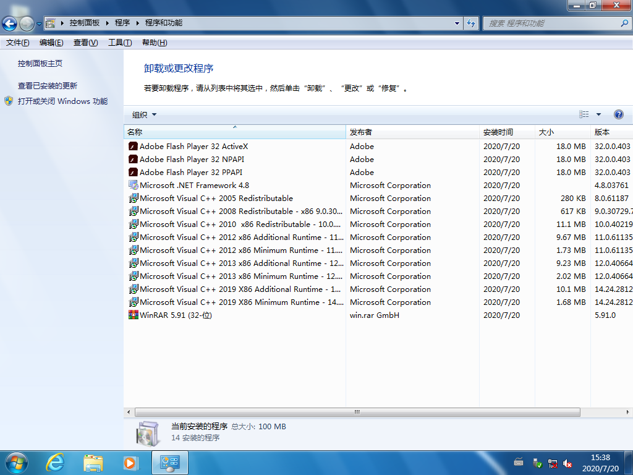Screen dimensions: 633x475
Task: Click Visual C++ 2005 Redistributable icon
Action: coord(134,198)
